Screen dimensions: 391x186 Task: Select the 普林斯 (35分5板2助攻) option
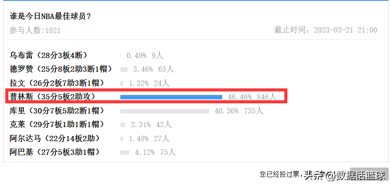point(52,96)
